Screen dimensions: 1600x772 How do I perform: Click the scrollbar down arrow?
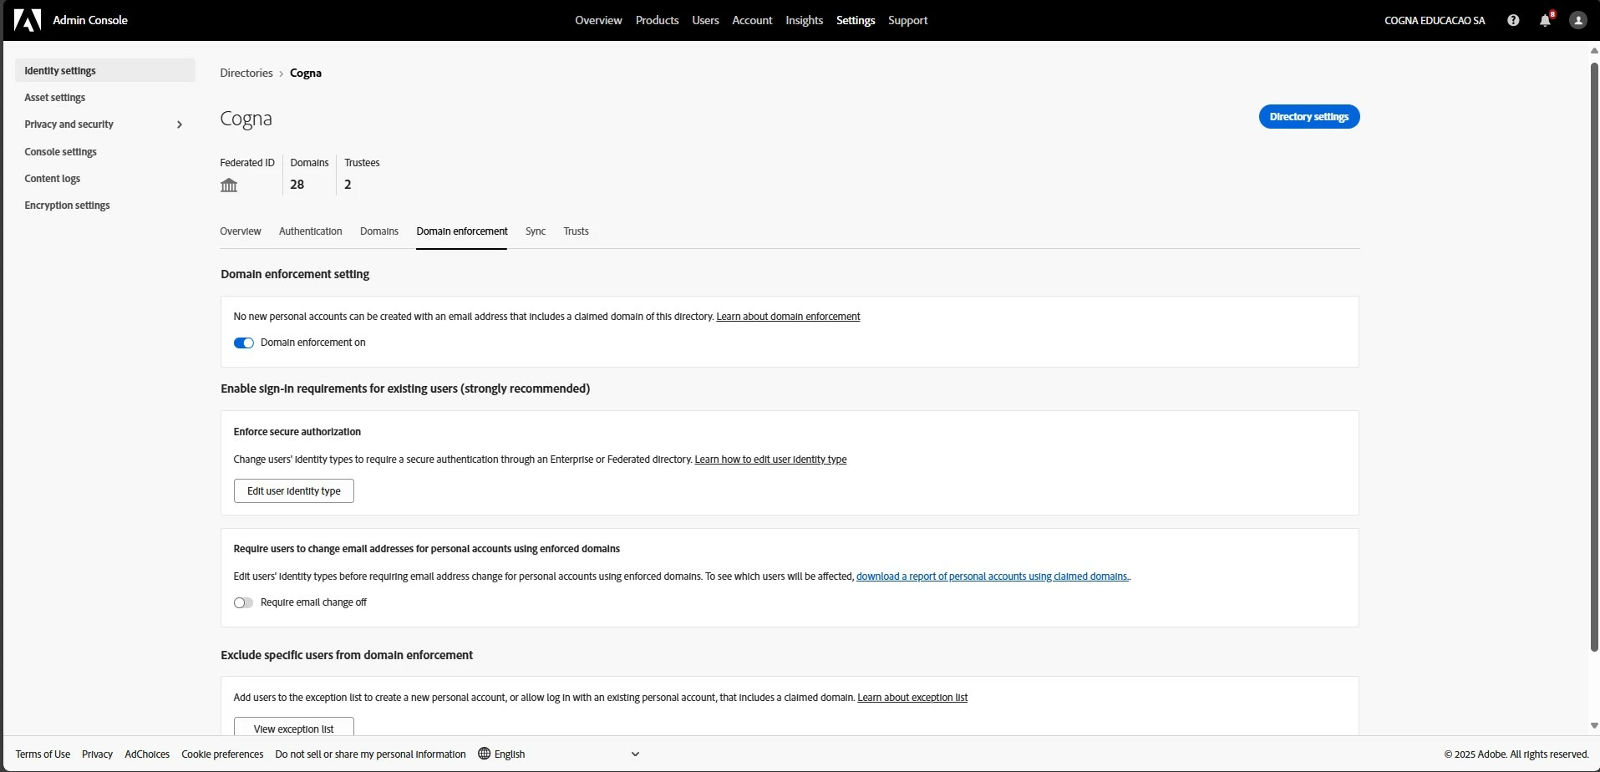(x=1594, y=726)
